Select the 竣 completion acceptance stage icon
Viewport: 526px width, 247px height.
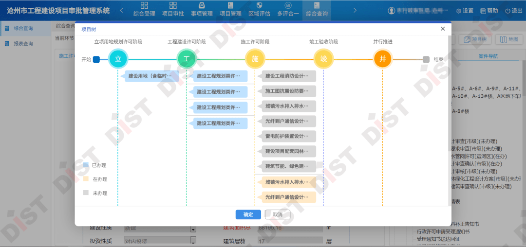[x=323, y=59]
